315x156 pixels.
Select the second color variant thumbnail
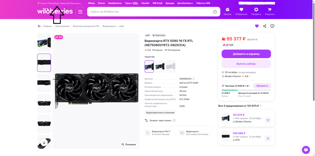pos(160,66)
